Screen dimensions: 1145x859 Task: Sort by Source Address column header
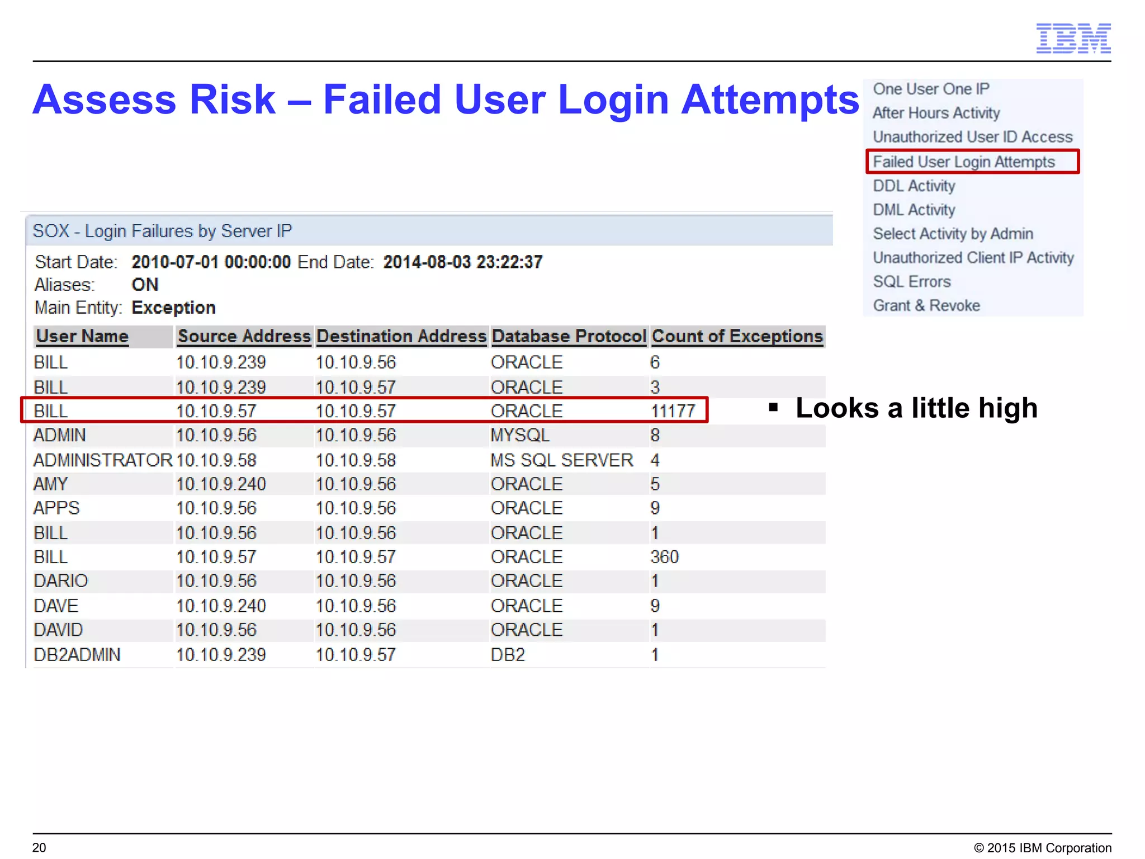coord(244,336)
